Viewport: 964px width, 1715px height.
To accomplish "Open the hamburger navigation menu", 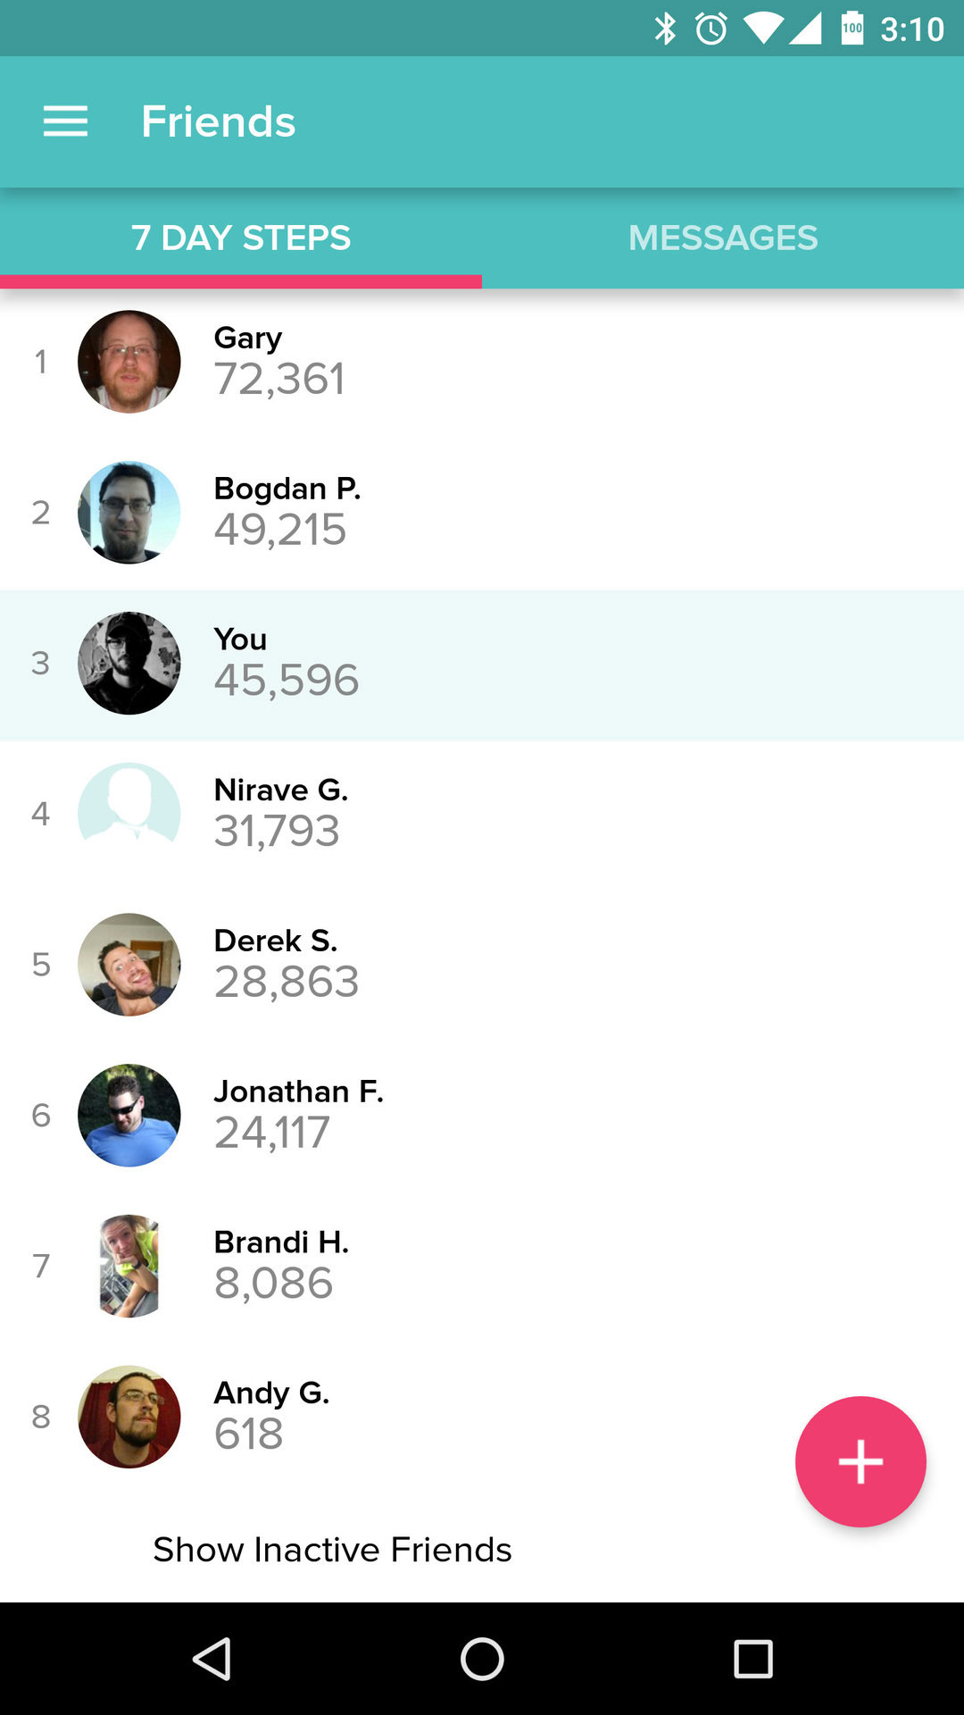I will 65,121.
